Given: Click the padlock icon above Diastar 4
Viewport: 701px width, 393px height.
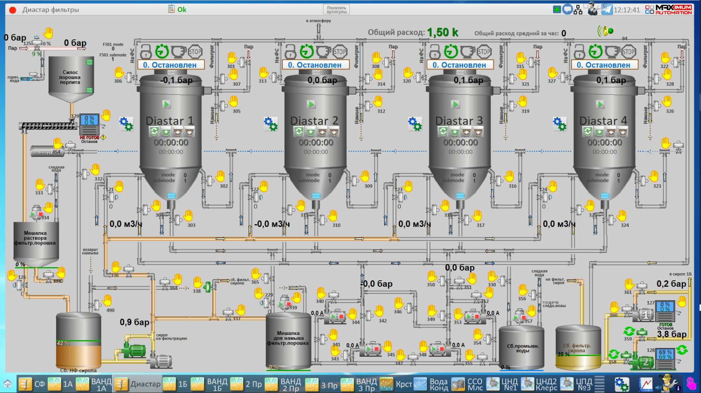Looking at the screenshot, I should (580, 51).
